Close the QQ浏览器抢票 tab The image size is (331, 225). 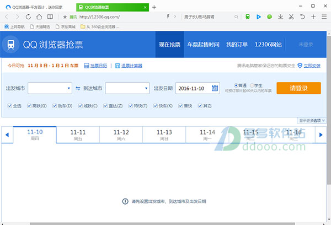coord(145,7)
